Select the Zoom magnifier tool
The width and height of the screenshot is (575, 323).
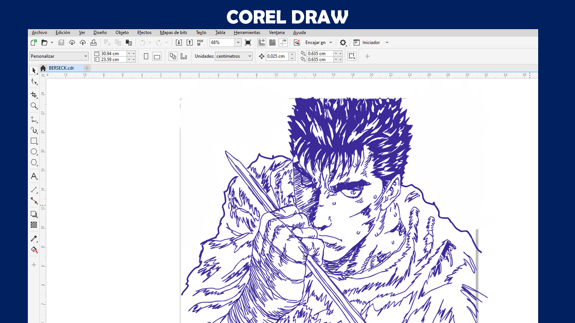(34, 106)
